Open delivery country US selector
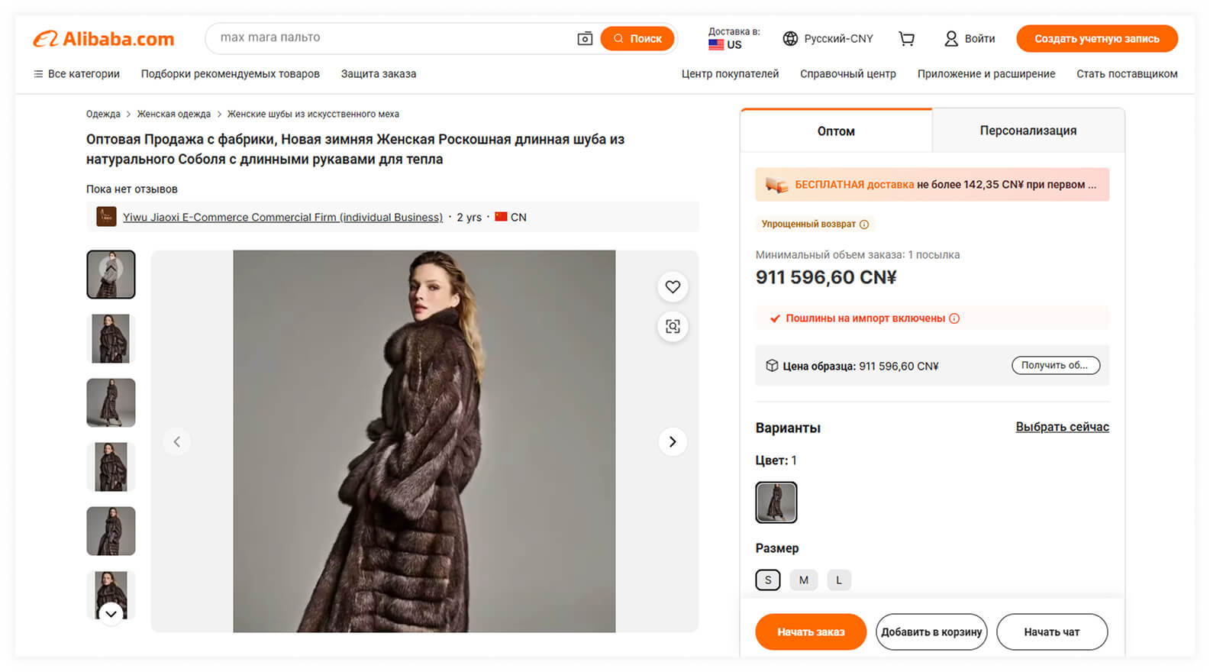 coord(733,39)
